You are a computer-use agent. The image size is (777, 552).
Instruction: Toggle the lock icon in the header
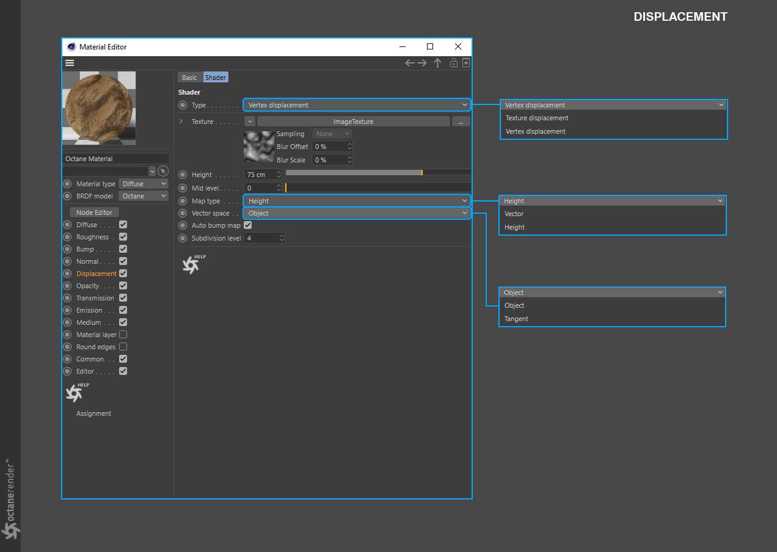(x=454, y=63)
